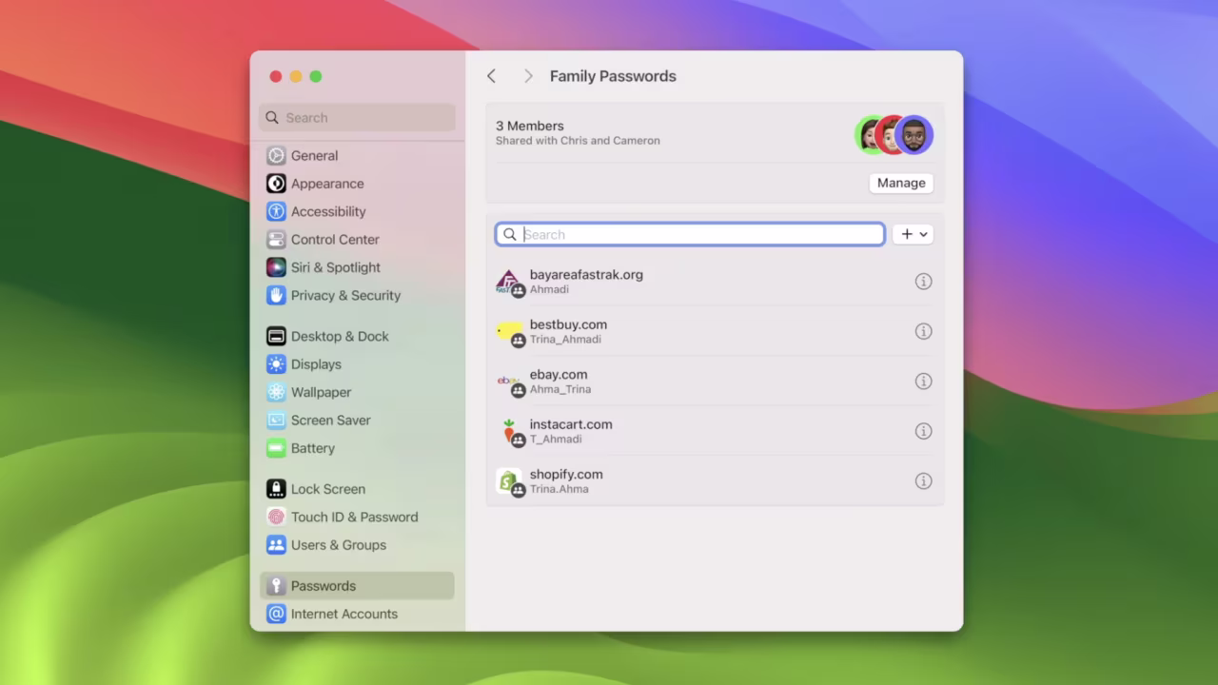Open the Control Center settings pane

[334, 240]
